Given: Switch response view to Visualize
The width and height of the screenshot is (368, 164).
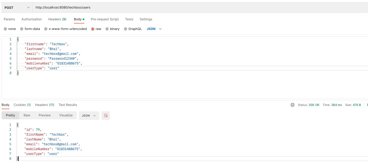Looking at the screenshot, I should tap(66, 115).
